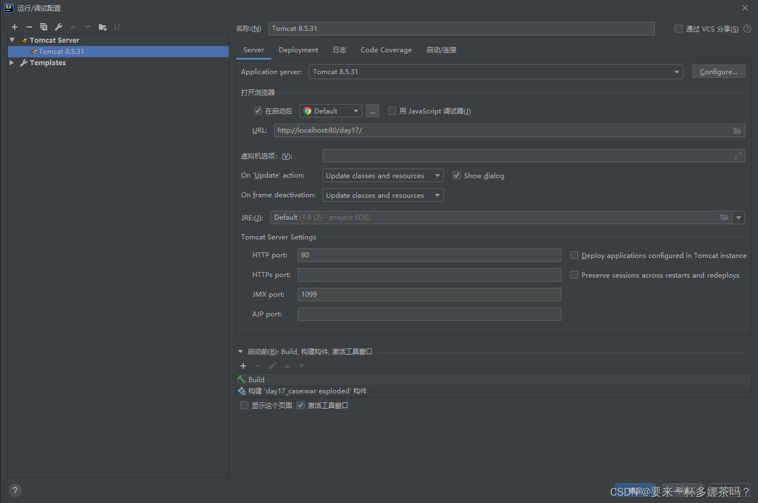Move the before-launch task up
758x503 pixels.
point(287,366)
